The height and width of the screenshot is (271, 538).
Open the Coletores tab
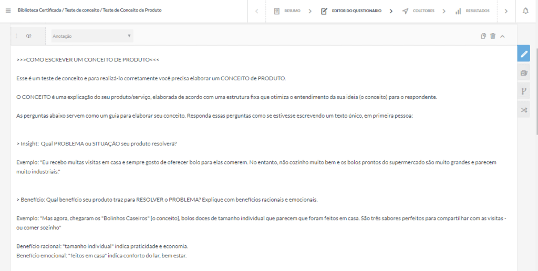point(423,11)
